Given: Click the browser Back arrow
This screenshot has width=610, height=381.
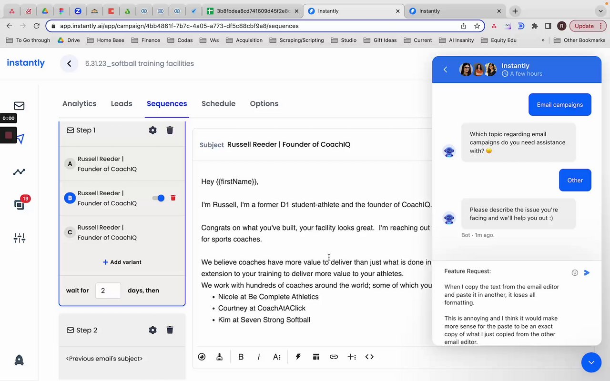Looking at the screenshot, I should point(10,26).
